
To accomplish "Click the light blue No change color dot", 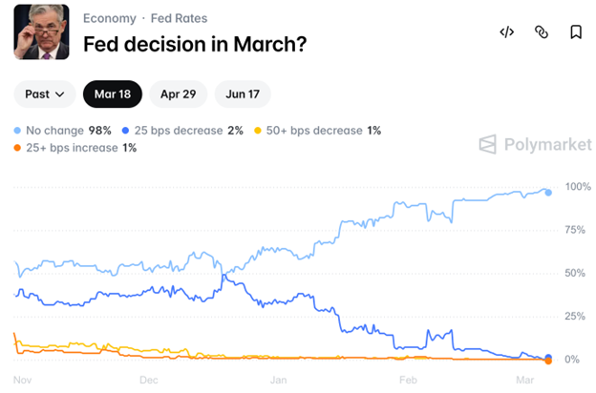I will point(19,130).
